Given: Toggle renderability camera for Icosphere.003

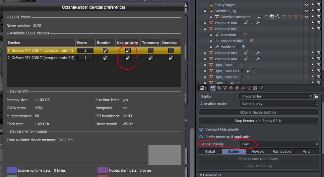Looking at the screenshot, I should pos(319,53).
